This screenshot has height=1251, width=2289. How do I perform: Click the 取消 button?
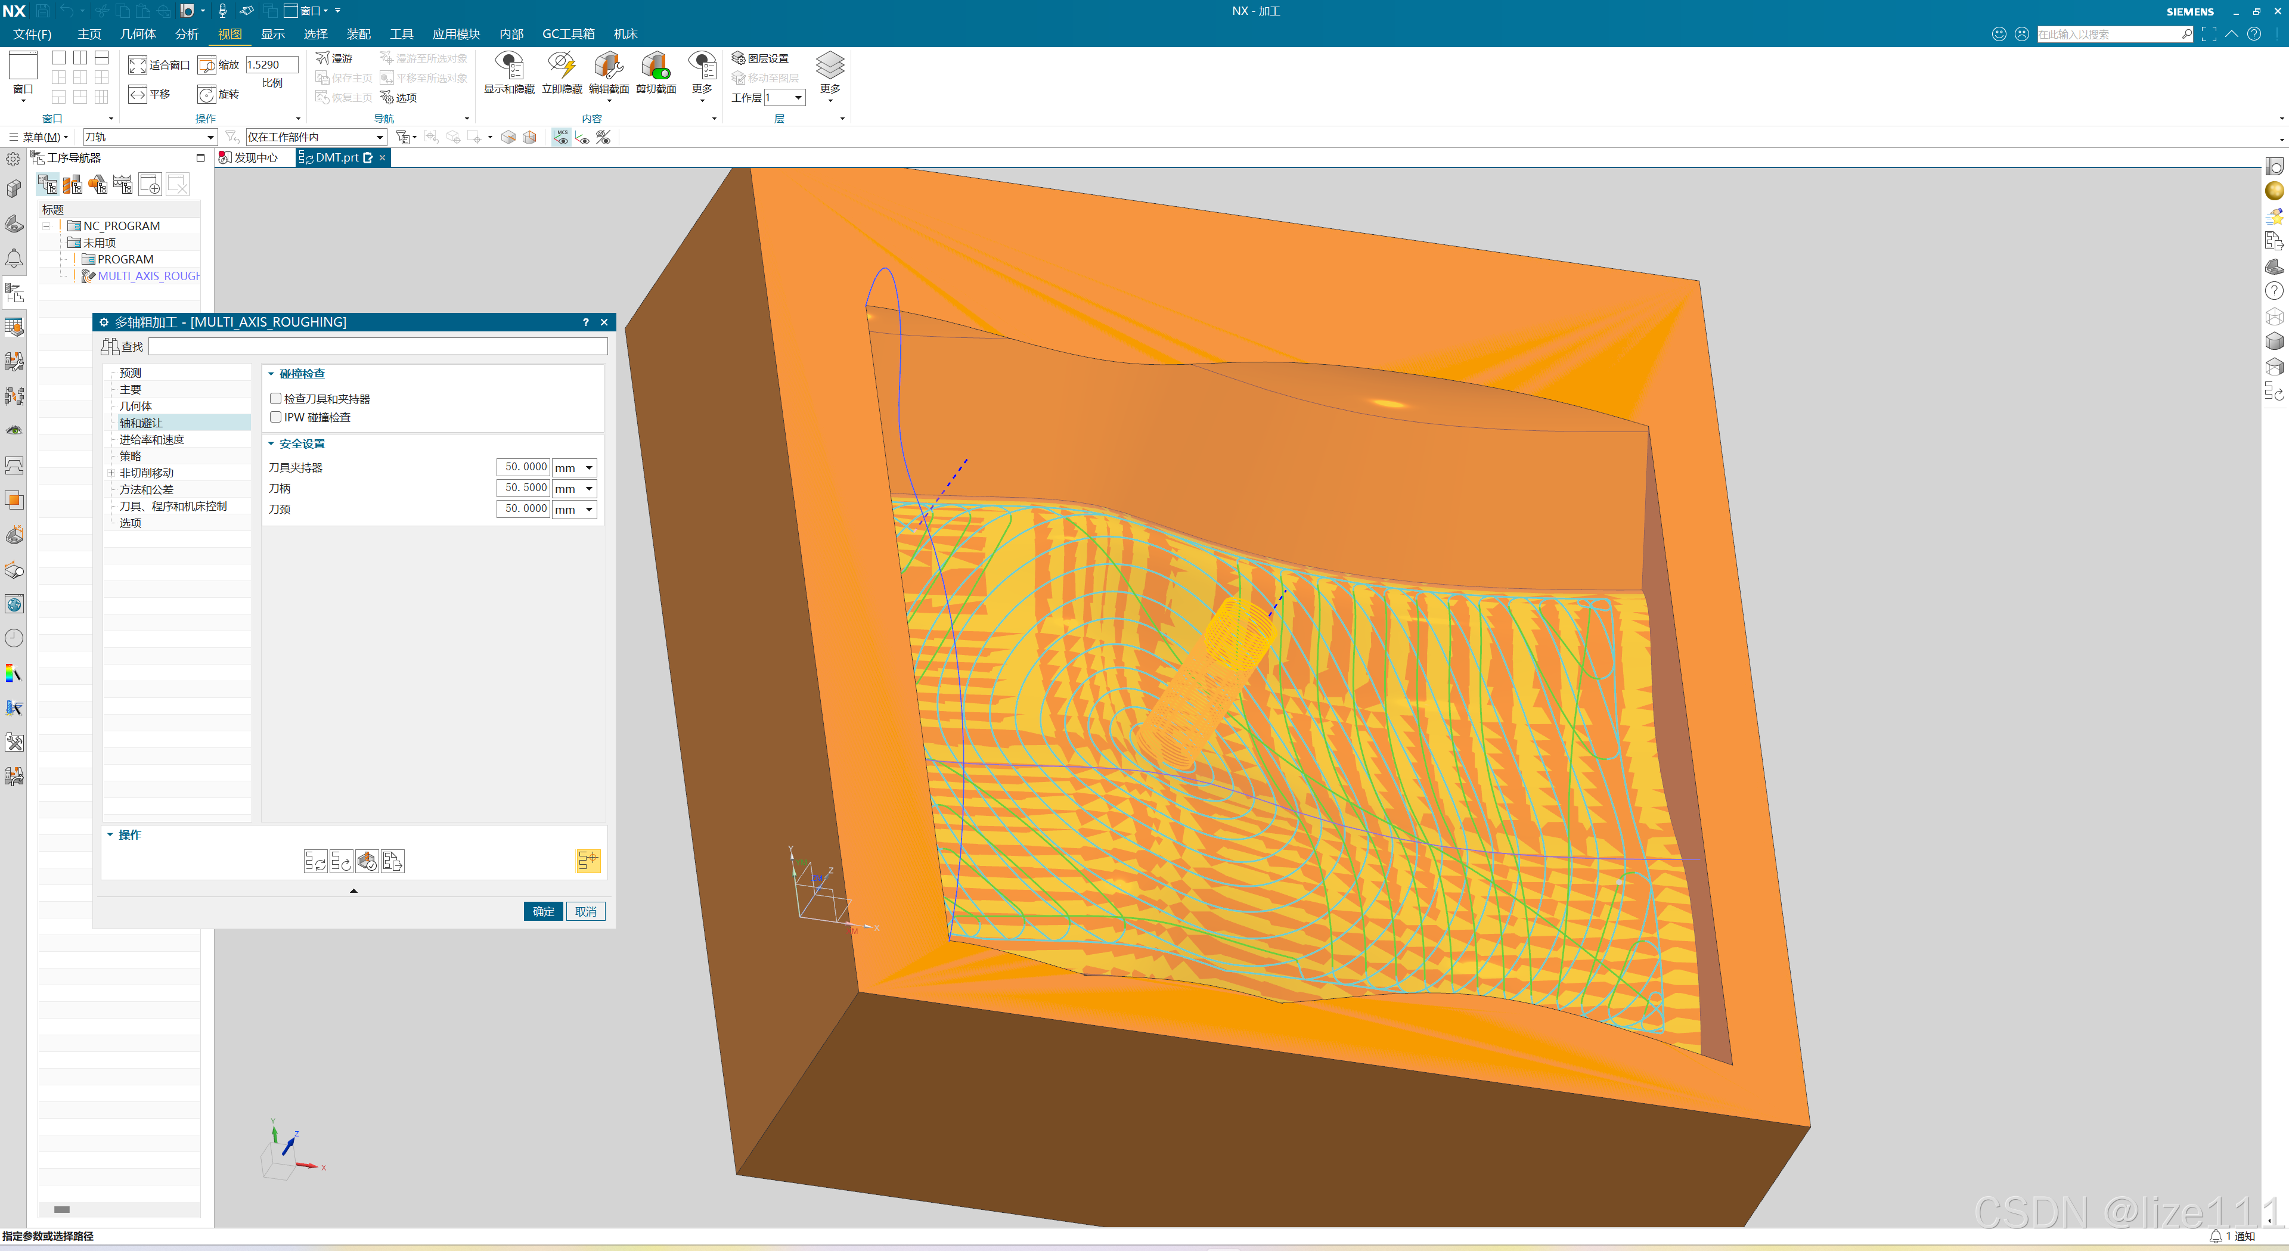[585, 912]
